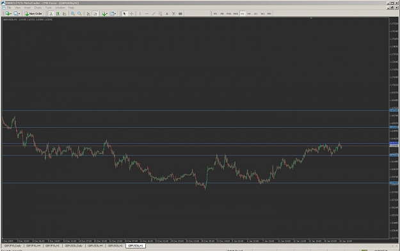
Task: Click the '2 Dec 2009' time axis label
Action: [8, 241]
